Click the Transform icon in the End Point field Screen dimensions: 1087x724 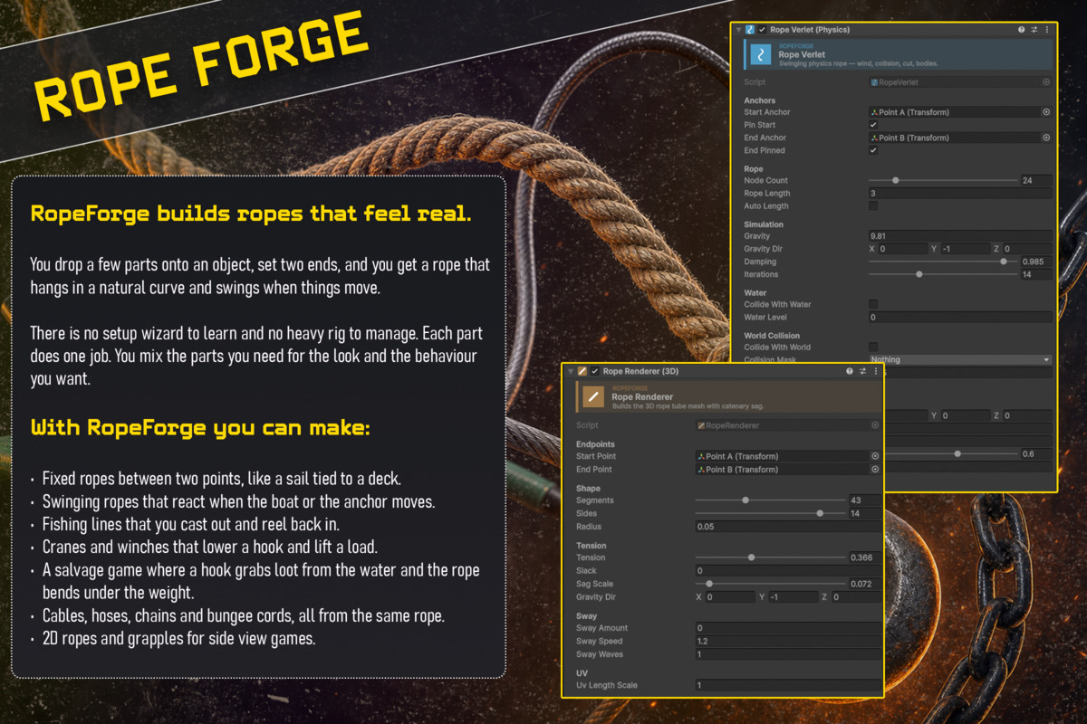tap(701, 470)
